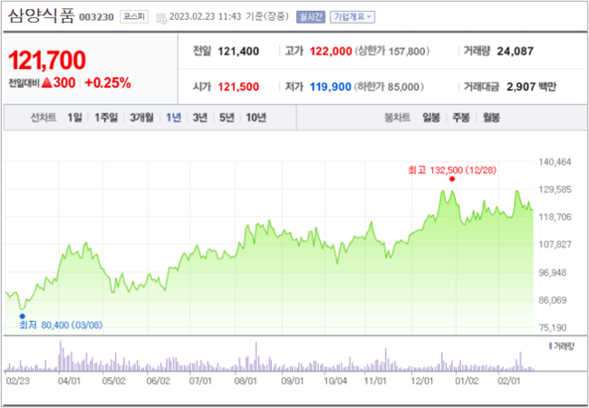This screenshot has height=408, width=589.
Task: Click the 12/01 x-axis date label
Action: [x=422, y=381]
